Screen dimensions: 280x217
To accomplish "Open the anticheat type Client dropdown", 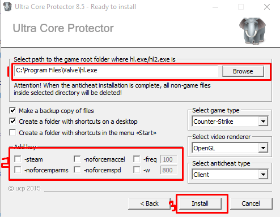I will [x=230, y=175].
